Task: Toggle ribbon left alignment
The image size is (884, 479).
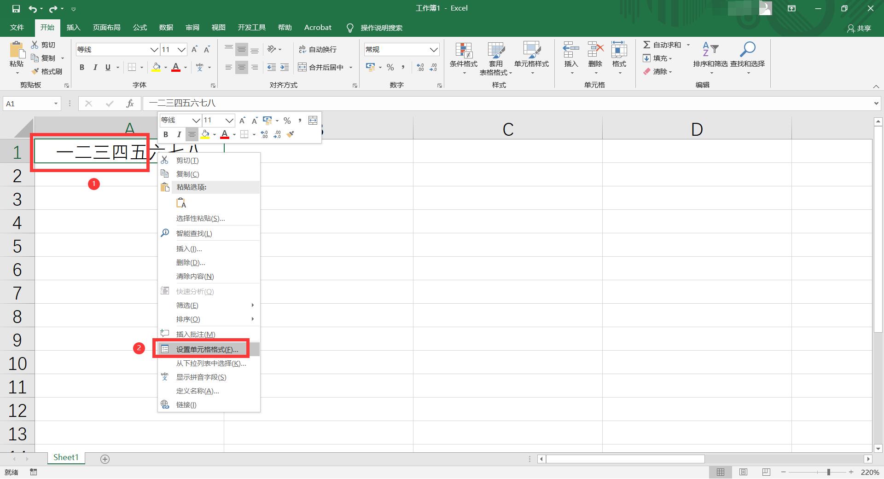Action: 229,67
